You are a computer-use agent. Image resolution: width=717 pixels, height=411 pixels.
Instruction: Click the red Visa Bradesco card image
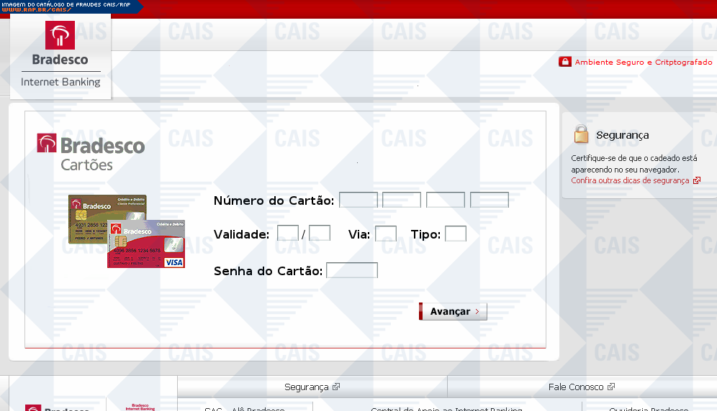tap(147, 245)
